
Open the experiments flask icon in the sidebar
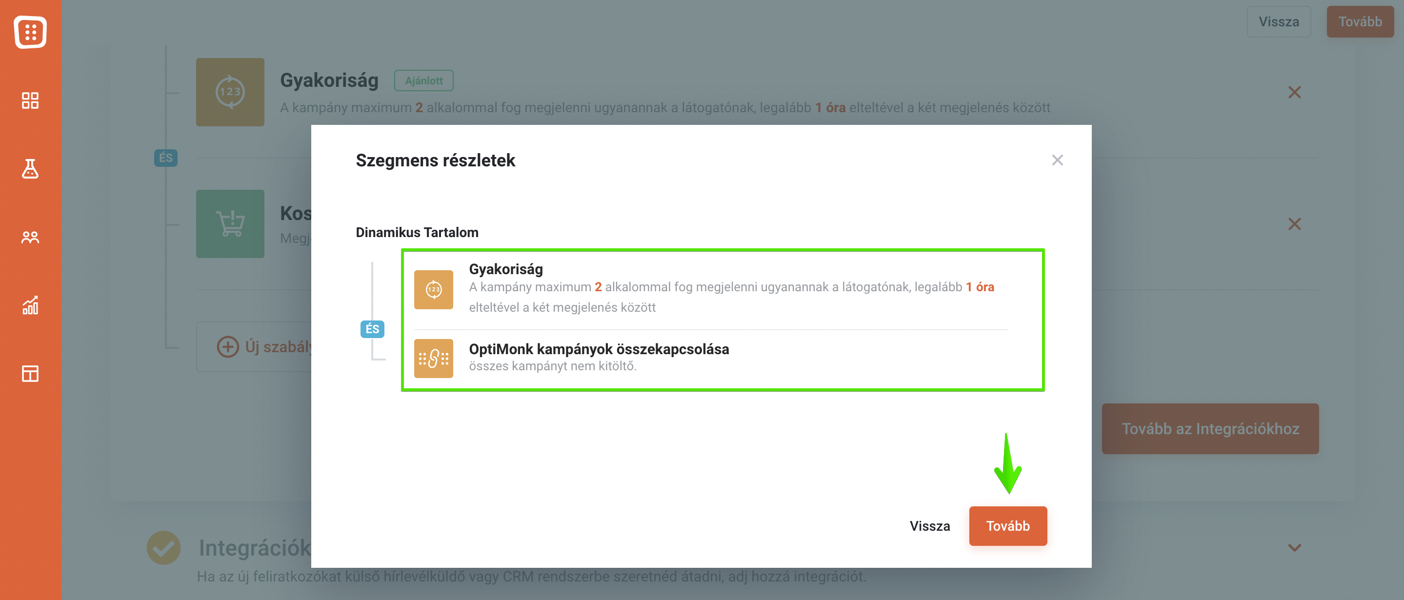[31, 169]
